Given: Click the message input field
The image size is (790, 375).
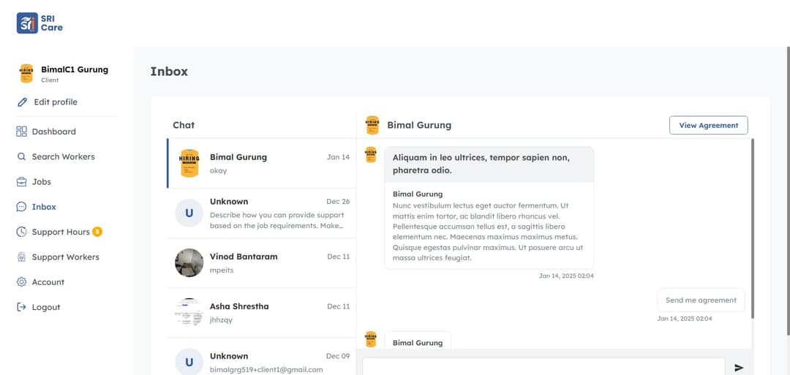Looking at the screenshot, I should click(543, 367).
